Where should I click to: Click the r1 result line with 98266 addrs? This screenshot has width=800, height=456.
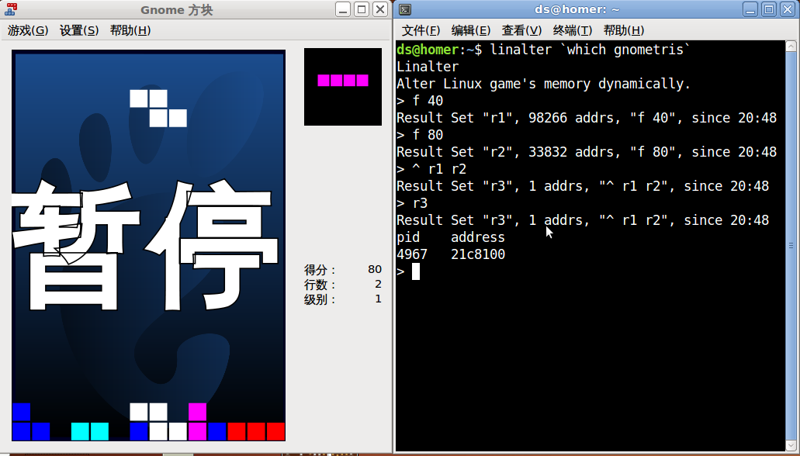point(587,118)
